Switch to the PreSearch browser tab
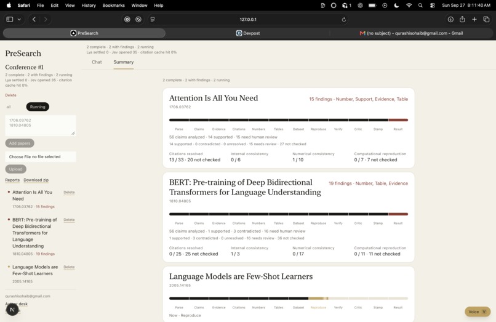 pyautogui.click(x=84, y=33)
